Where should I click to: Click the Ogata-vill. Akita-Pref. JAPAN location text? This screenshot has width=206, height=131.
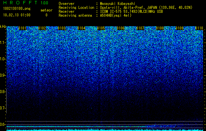(146, 8)
